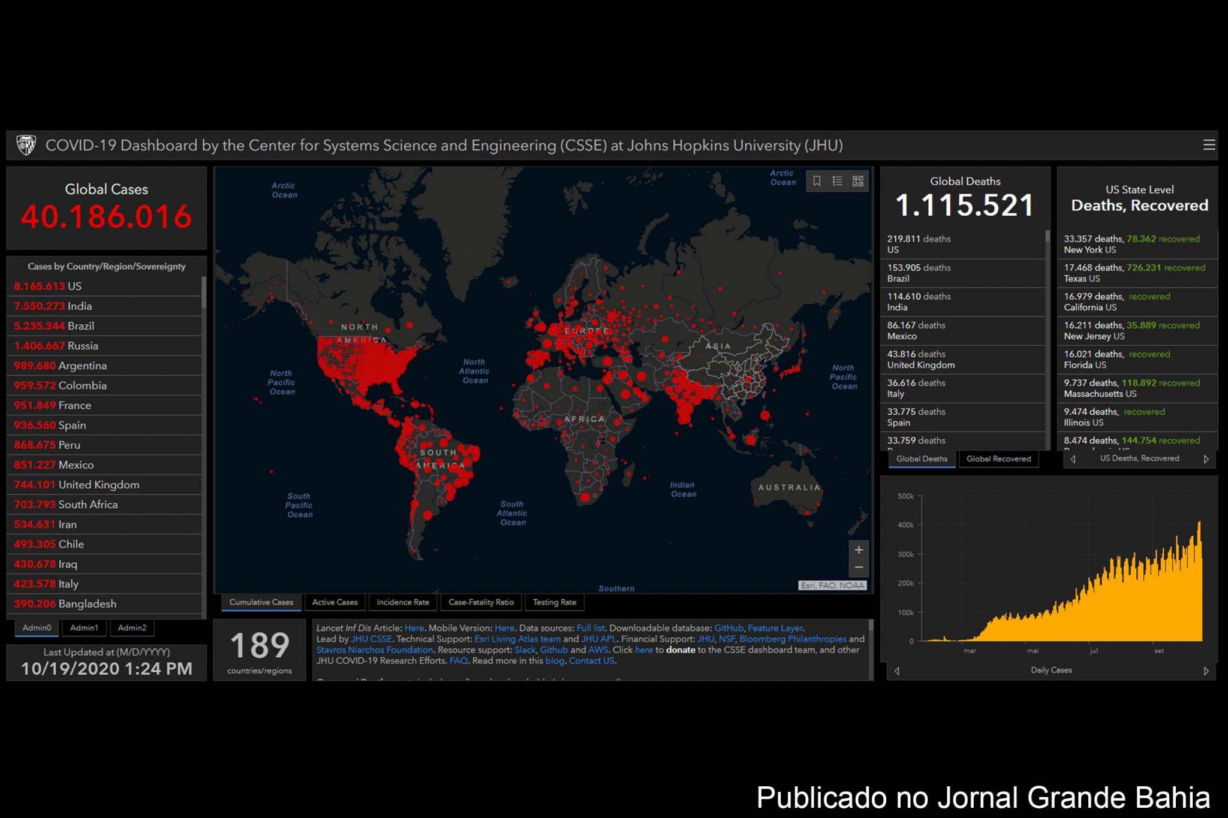Open the Feature Layer link

(775, 628)
